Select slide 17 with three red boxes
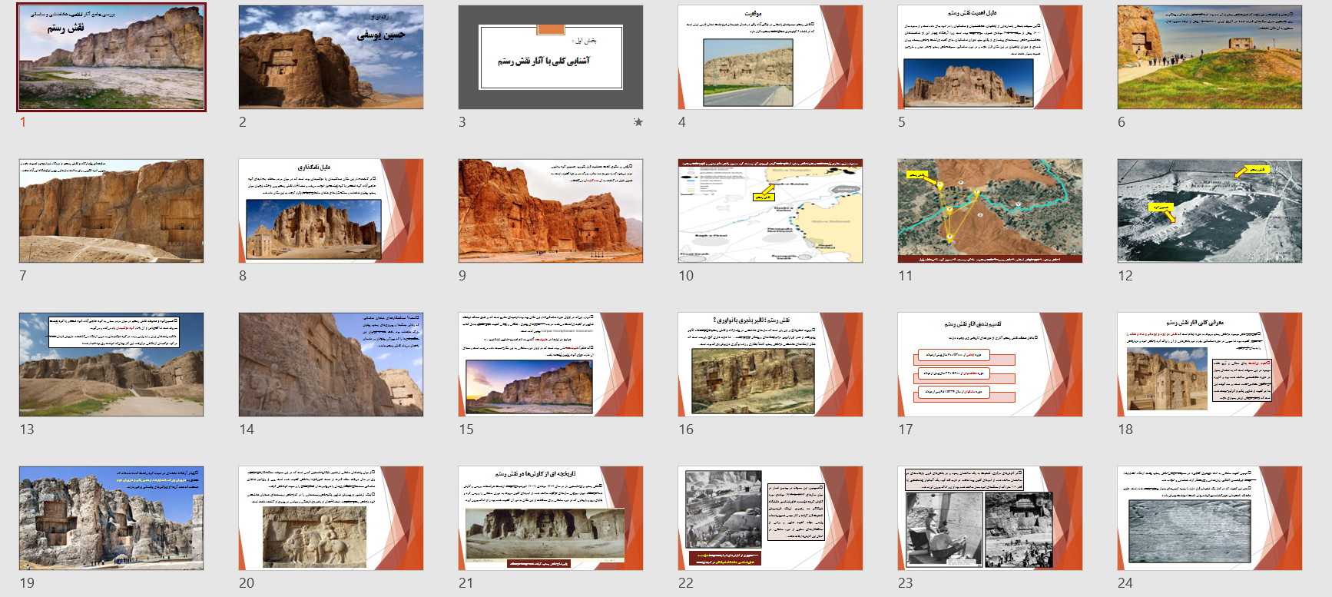Image resolution: width=1332 pixels, height=597 pixels. click(x=990, y=365)
